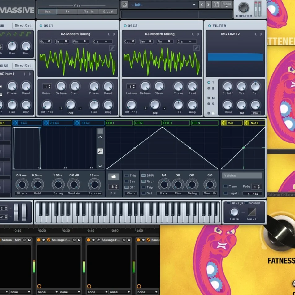The width and height of the screenshot is (295, 295).
Task: Click the Serum device save icon
Action: pos(29,240)
